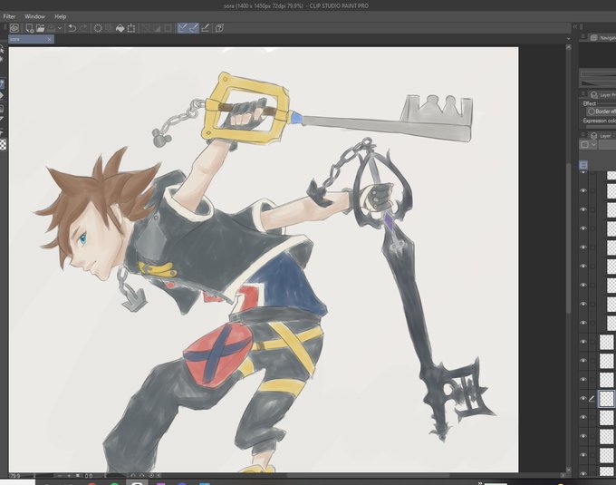The width and height of the screenshot is (616, 485).
Task: Fit canvas to screen in status bar
Action: [x=78, y=476]
